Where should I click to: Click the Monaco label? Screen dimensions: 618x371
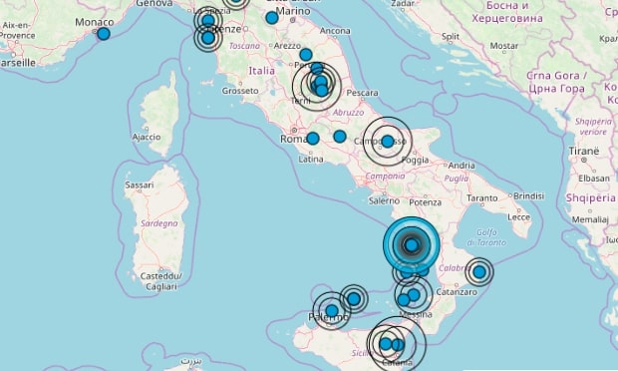pyautogui.click(x=95, y=22)
